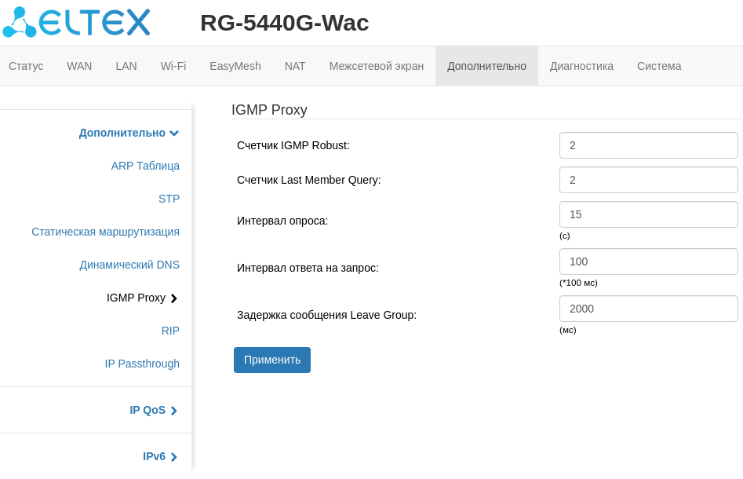Focus the Счетчик IGMP Robust field

point(648,145)
